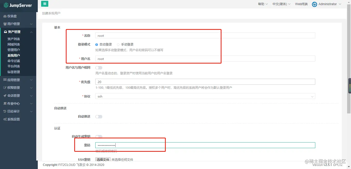351x169 pixels.
Task: Open the 仪表盘 dashboard section
Action: pos(12,16)
